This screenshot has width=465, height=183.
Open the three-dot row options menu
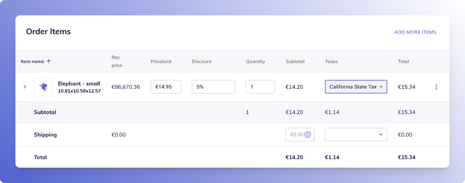click(436, 87)
